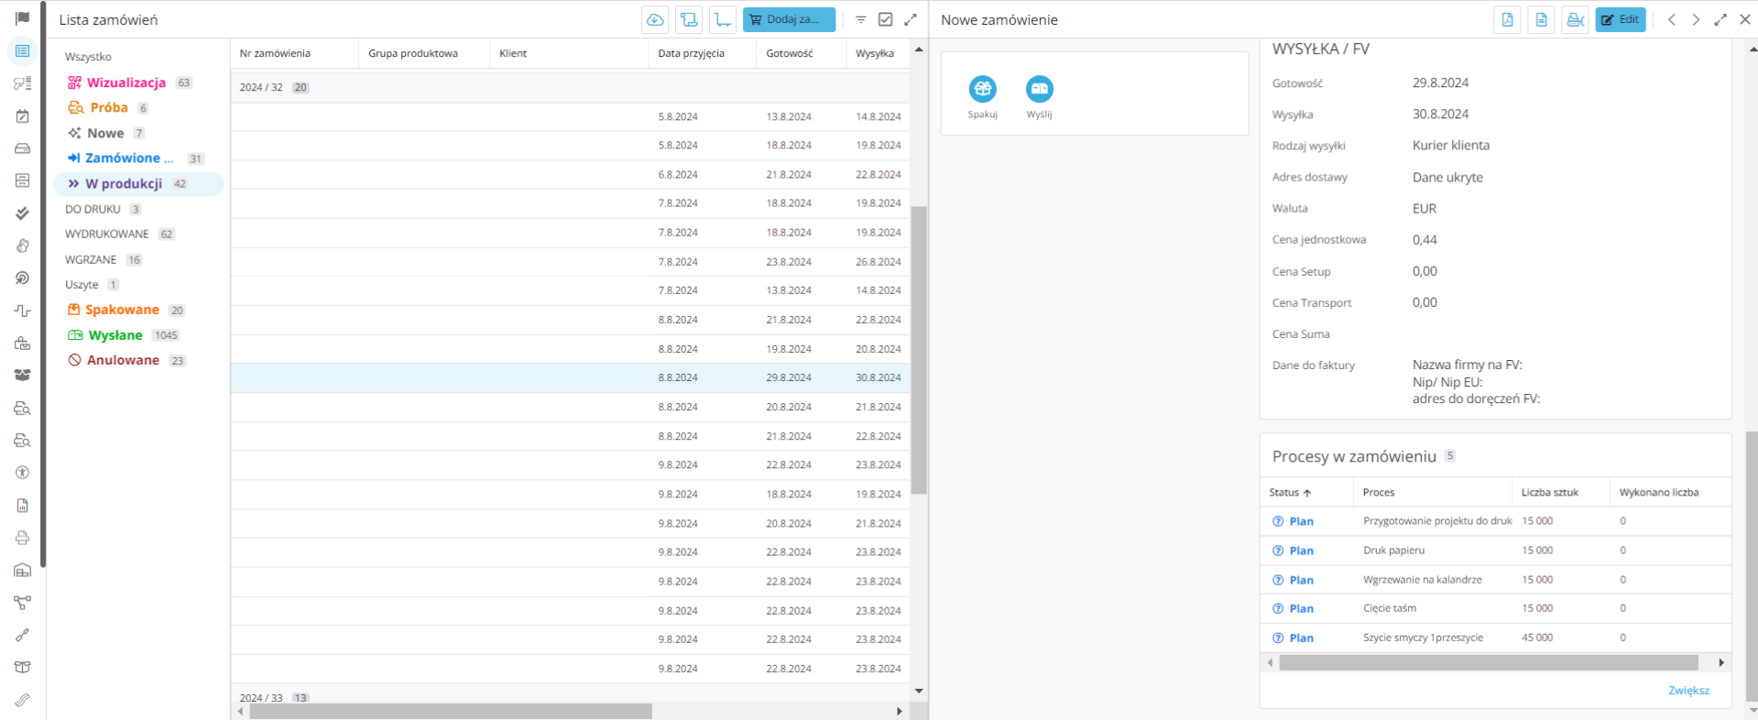Image resolution: width=1758 pixels, height=720 pixels.
Task: Open the PDF export icon
Action: point(1507,20)
